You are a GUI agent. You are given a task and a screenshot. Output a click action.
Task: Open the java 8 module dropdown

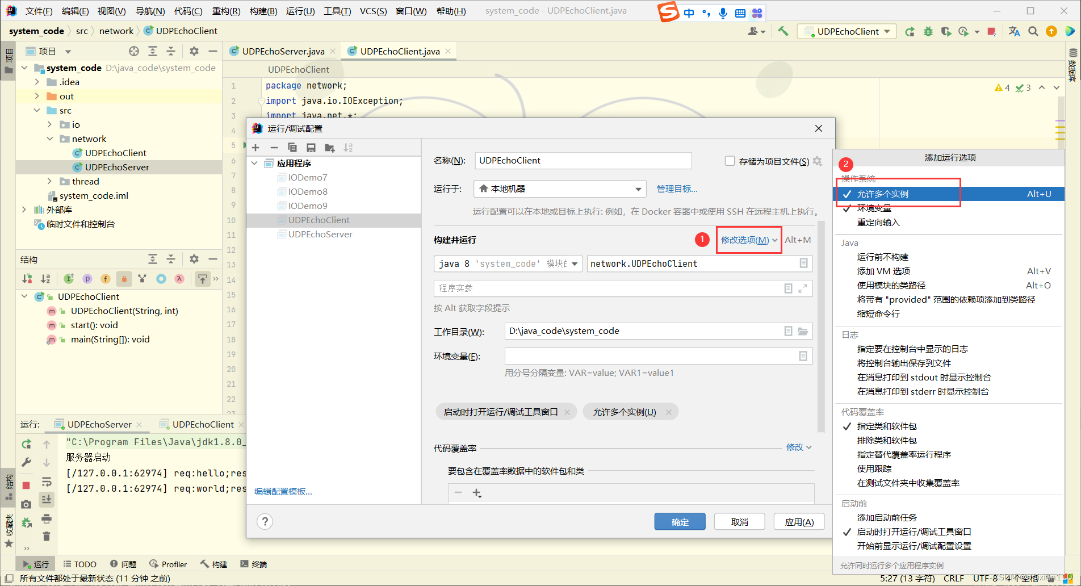508,263
